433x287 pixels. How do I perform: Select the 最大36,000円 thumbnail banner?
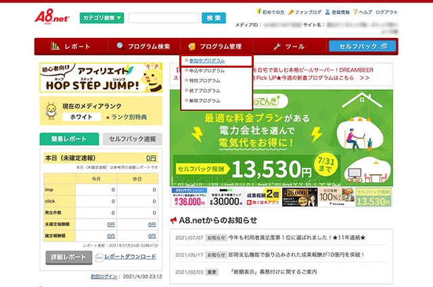[189, 197]
